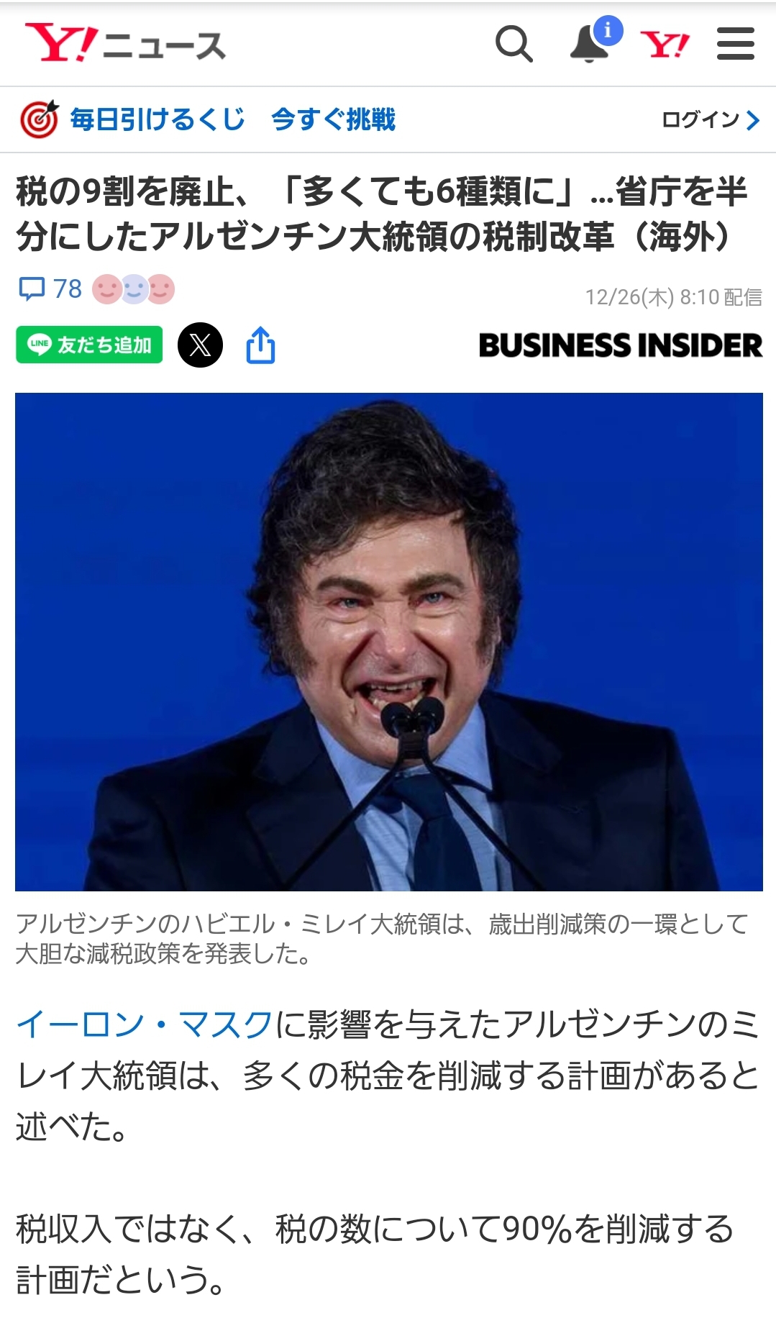Open the 毎日引けるくじ 今すぐ挑戦 link
The width and height of the screenshot is (776, 1323).
(x=232, y=119)
